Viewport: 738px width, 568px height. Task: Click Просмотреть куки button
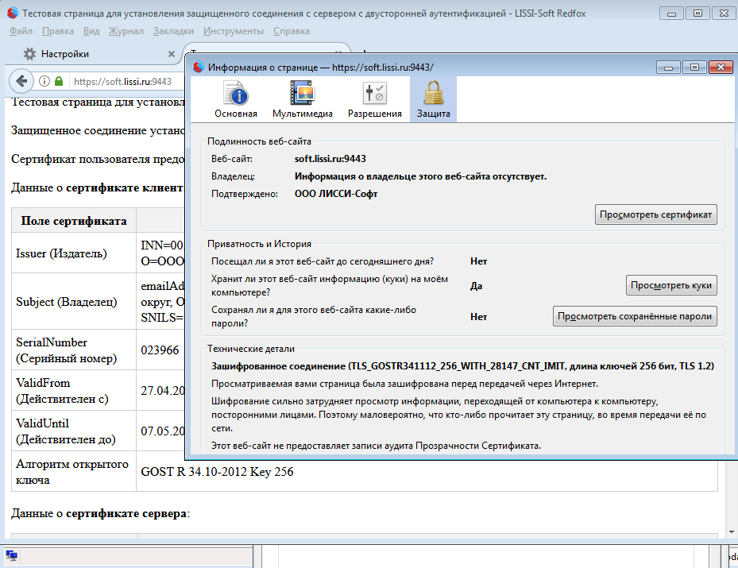[671, 285]
